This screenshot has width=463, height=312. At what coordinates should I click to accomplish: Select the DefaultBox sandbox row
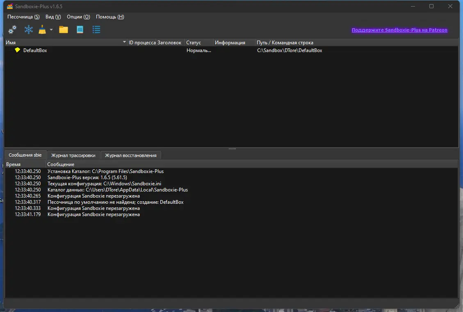tap(231, 50)
